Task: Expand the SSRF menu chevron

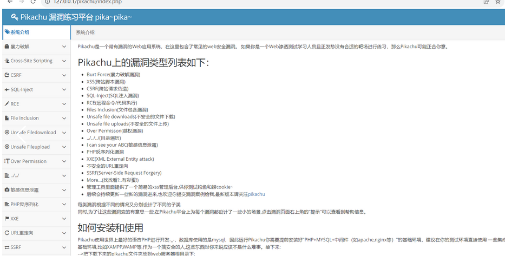Action: [x=64, y=247]
